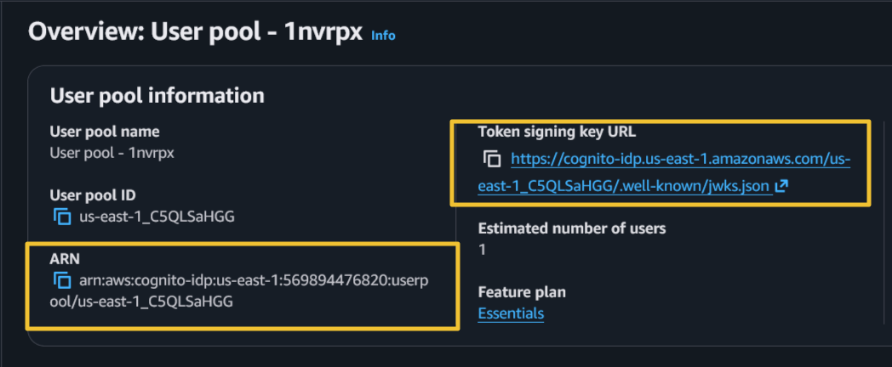Image resolution: width=892 pixels, height=367 pixels.
Task: Click the 'Token signing key URL' label
Action: pyautogui.click(x=557, y=132)
